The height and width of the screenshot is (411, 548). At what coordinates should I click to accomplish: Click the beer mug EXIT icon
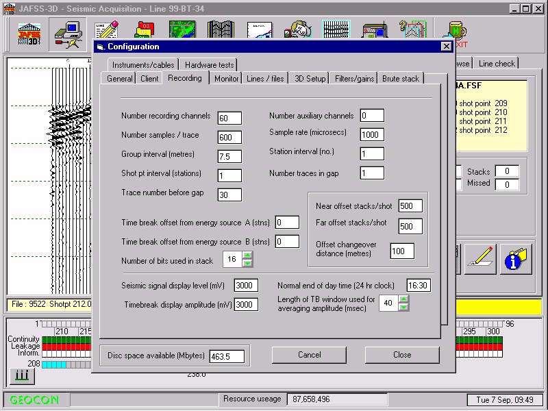tap(454, 34)
